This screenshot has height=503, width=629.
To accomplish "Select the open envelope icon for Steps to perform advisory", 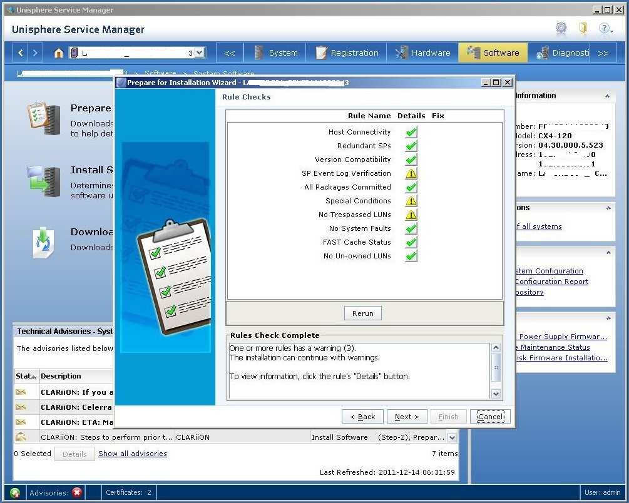I will (x=21, y=437).
